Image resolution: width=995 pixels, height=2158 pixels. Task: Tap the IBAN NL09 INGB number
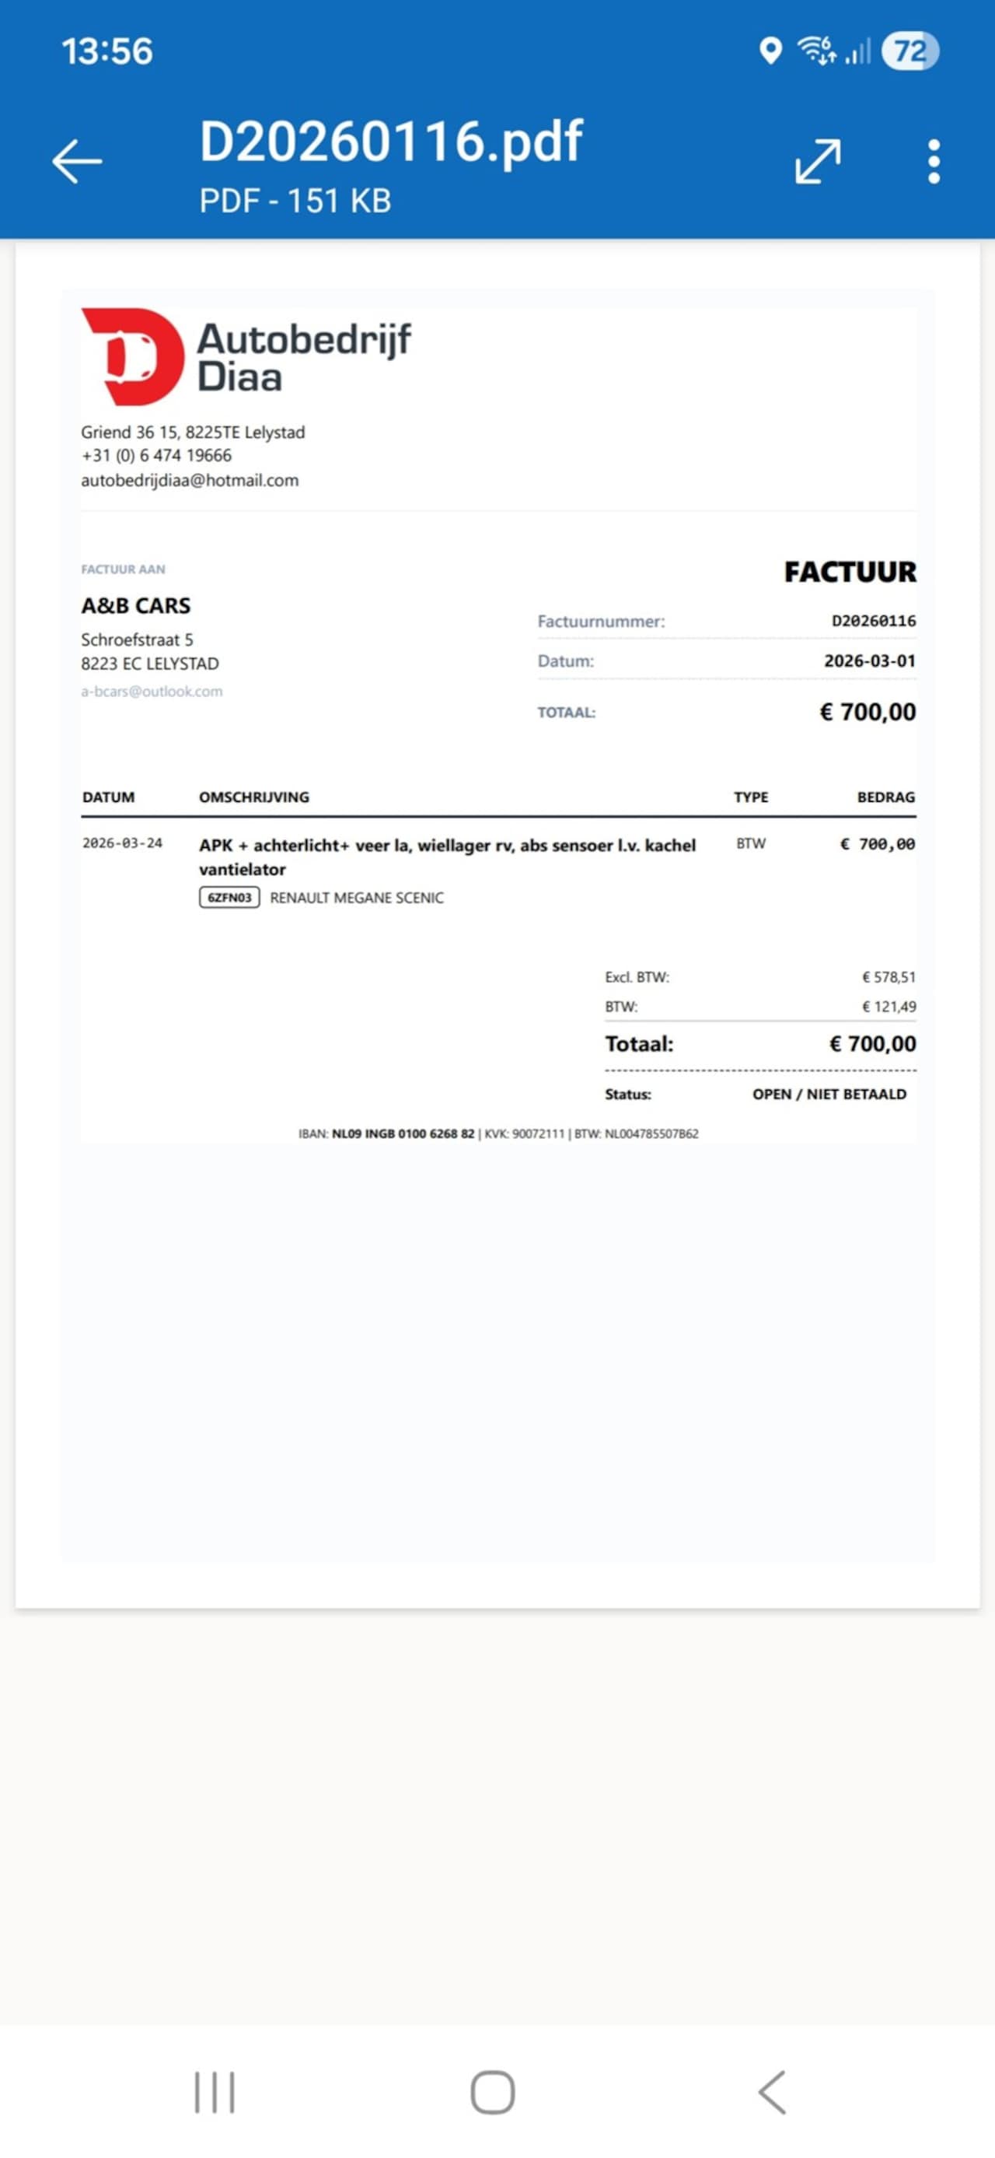(x=403, y=1133)
